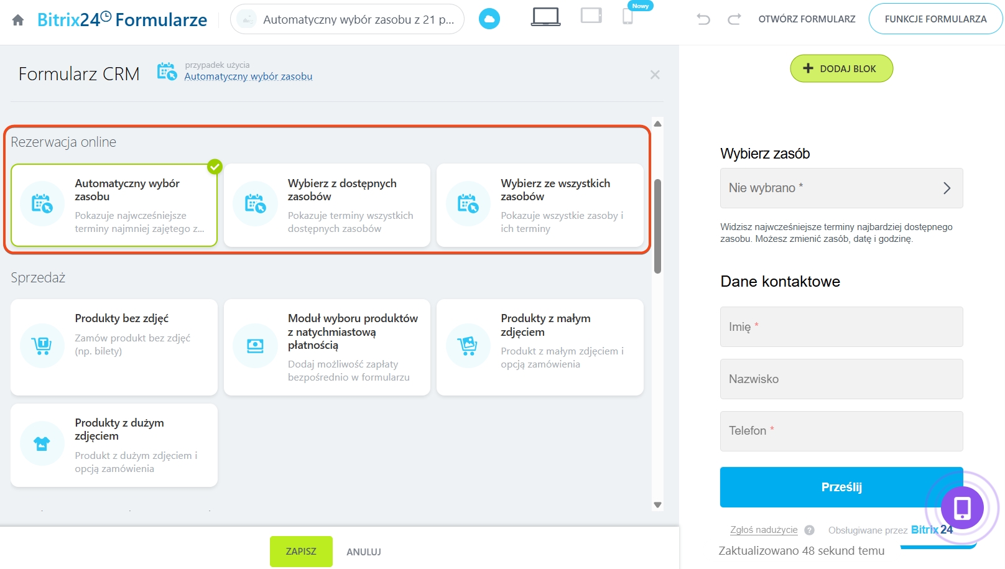Screen dimensions: 1005x569
Task: Open the form name dropdown field
Action: (x=347, y=19)
